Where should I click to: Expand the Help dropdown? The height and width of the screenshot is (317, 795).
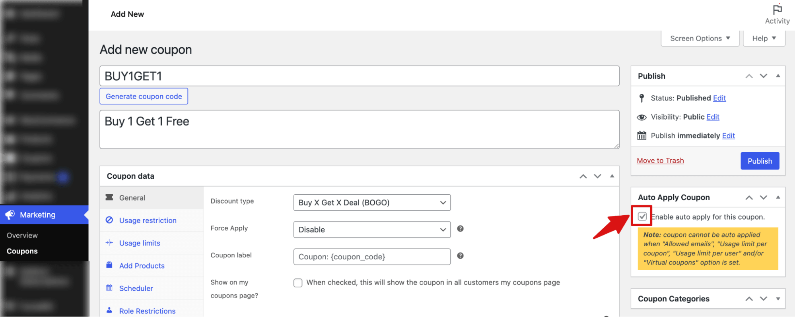[764, 39]
